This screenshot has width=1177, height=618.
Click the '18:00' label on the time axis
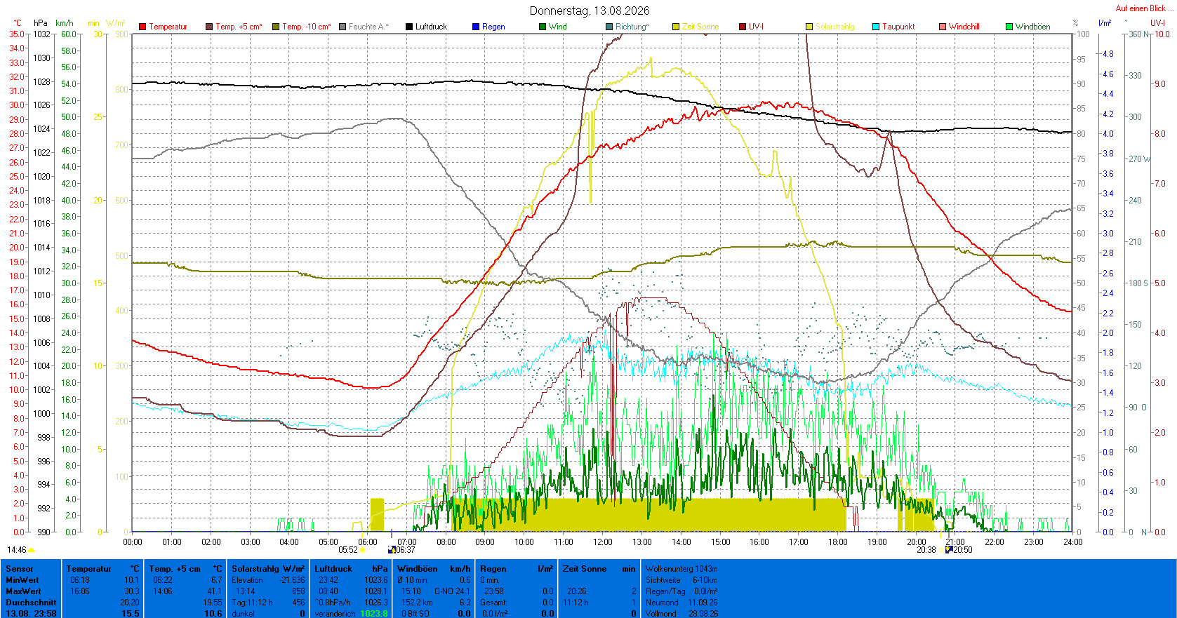[838, 542]
